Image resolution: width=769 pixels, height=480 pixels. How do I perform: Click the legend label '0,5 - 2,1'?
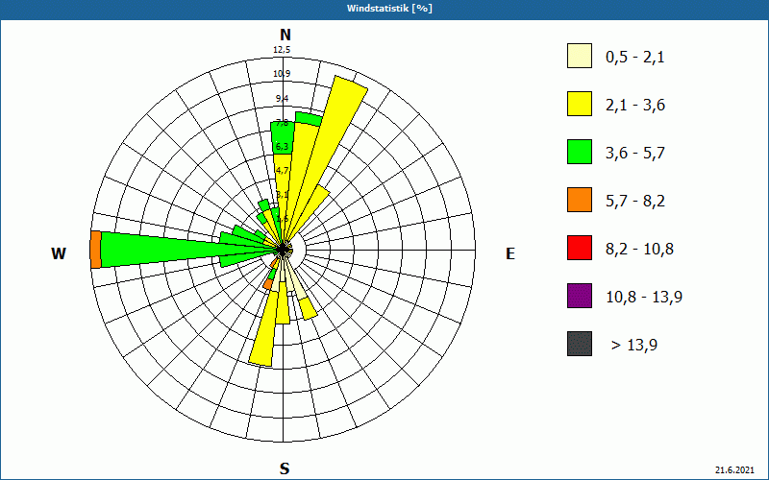(x=635, y=58)
